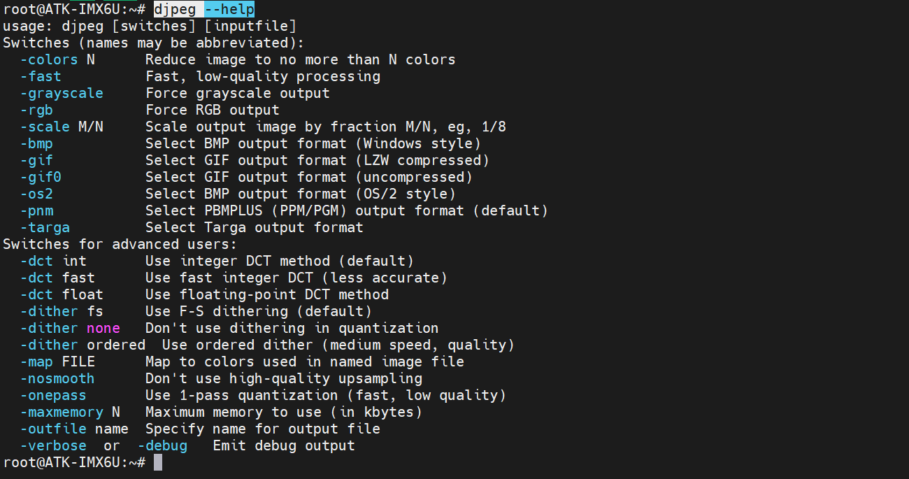The width and height of the screenshot is (909, 479).
Task: Click on the -bmp option
Action: [x=36, y=143]
